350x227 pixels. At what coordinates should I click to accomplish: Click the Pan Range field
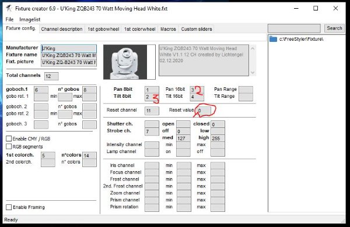pyautogui.click(x=246, y=90)
